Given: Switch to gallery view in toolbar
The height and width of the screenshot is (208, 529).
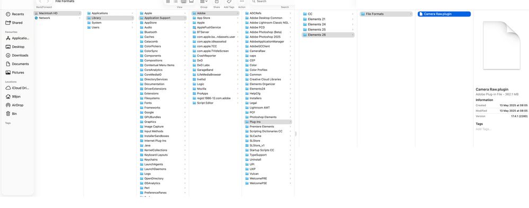Looking at the screenshot, I should pyautogui.click(x=191, y=2).
